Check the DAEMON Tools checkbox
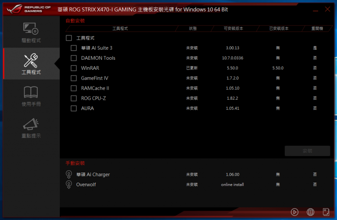The width and height of the screenshot is (337, 220). click(x=74, y=58)
